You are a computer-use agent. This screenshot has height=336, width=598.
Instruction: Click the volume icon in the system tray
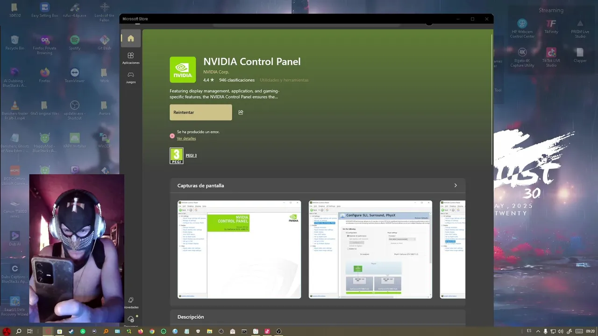561,331
